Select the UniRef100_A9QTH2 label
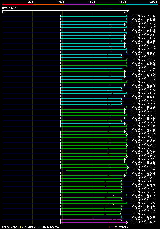The height and width of the screenshot is (229, 160). (x=143, y=46)
